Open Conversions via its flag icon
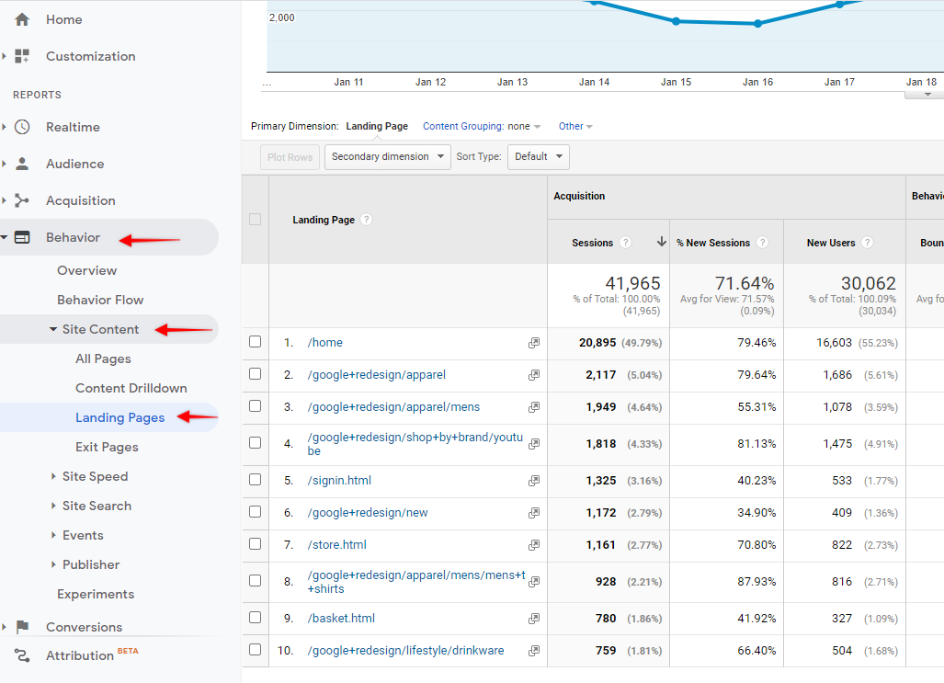 tap(20, 626)
